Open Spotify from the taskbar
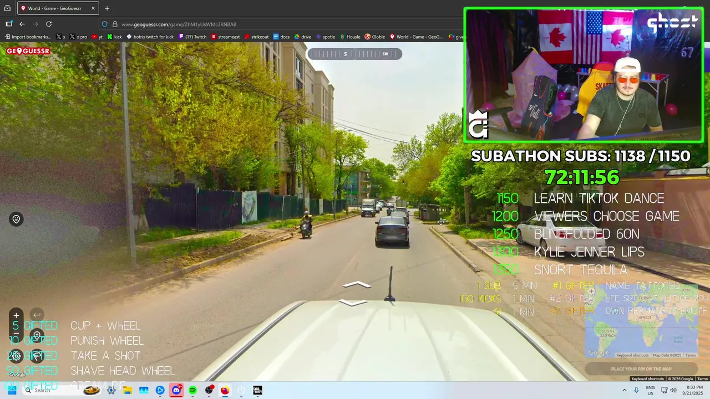 (x=192, y=390)
